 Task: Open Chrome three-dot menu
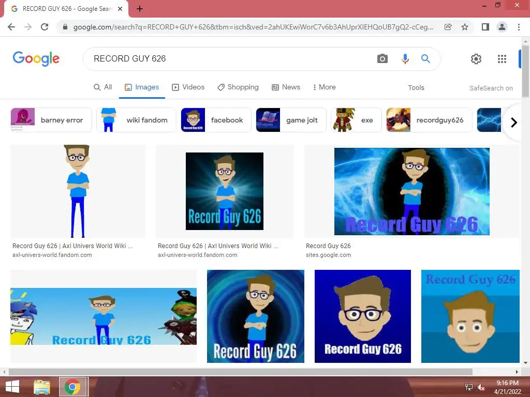tap(519, 27)
